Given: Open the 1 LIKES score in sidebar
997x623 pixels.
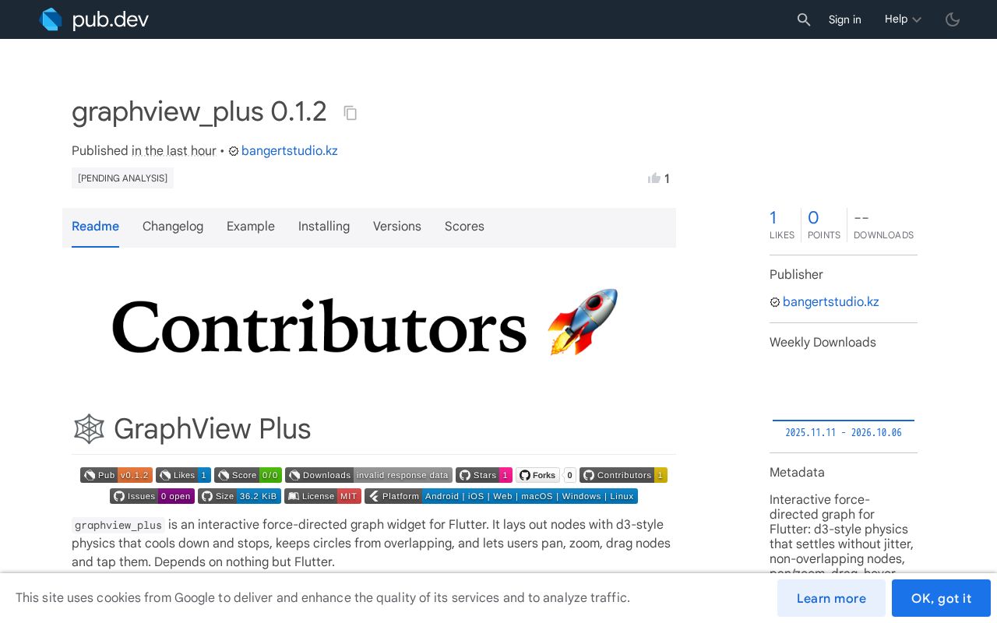Looking at the screenshot, I should click(782, 224).
